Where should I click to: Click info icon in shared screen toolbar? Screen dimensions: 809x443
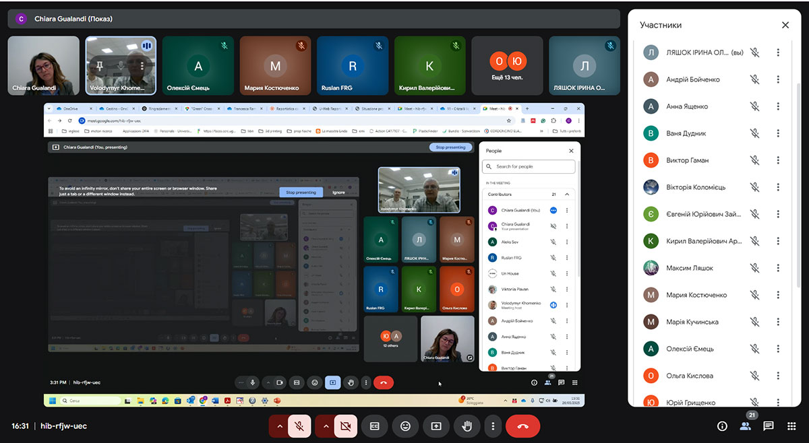(534, 382)
